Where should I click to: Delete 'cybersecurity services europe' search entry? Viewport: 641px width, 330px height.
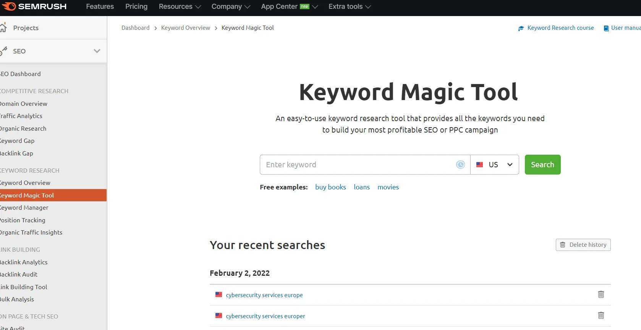pyautogui.click(x=601, y=294)
